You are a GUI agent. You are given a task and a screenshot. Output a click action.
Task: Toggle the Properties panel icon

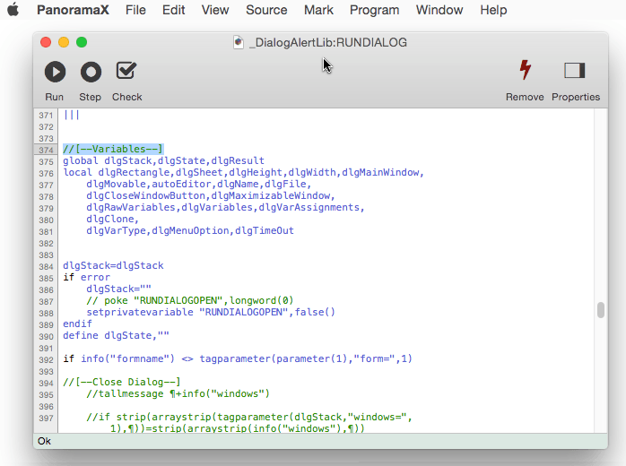[x=575, y=71]
